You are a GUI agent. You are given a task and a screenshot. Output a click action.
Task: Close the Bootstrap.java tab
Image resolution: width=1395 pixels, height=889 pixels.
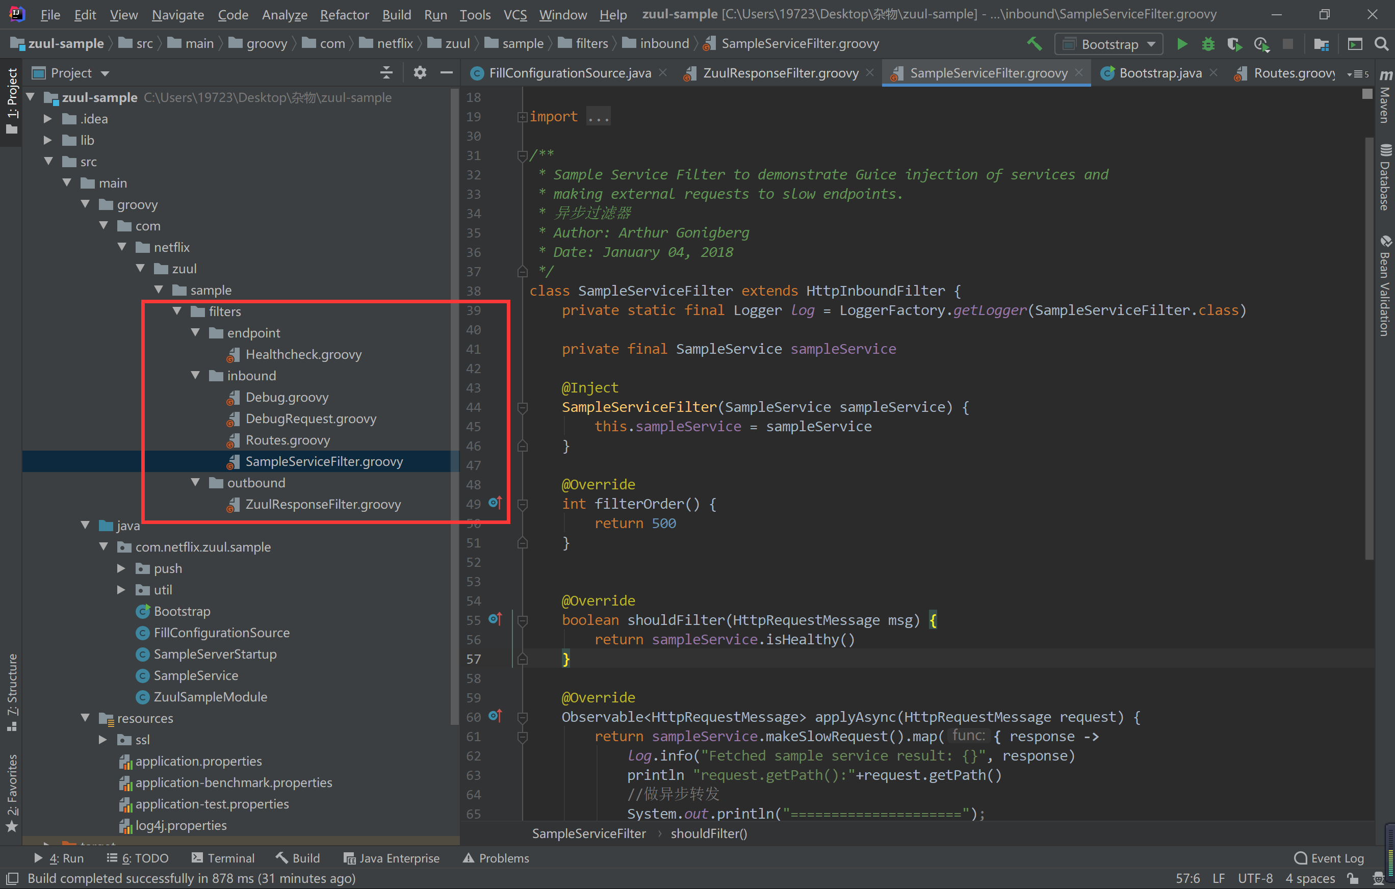(x=1213, y=72)
